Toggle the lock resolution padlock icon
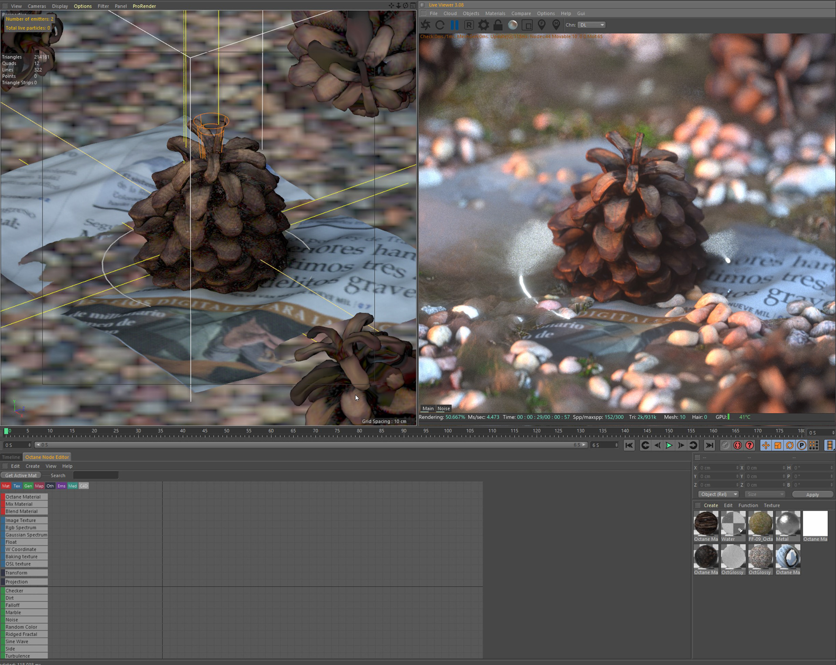Viewport: 836px width, 665px height. coord(498,25)
